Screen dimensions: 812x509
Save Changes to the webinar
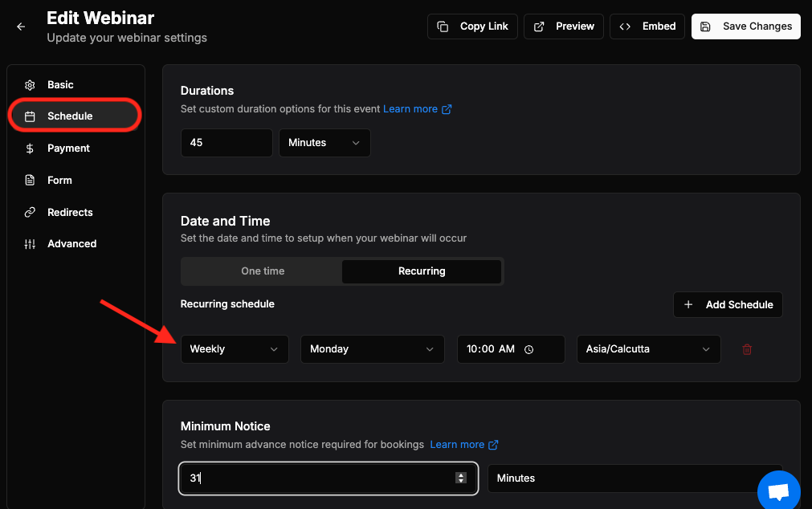click(x=745, y=26)
